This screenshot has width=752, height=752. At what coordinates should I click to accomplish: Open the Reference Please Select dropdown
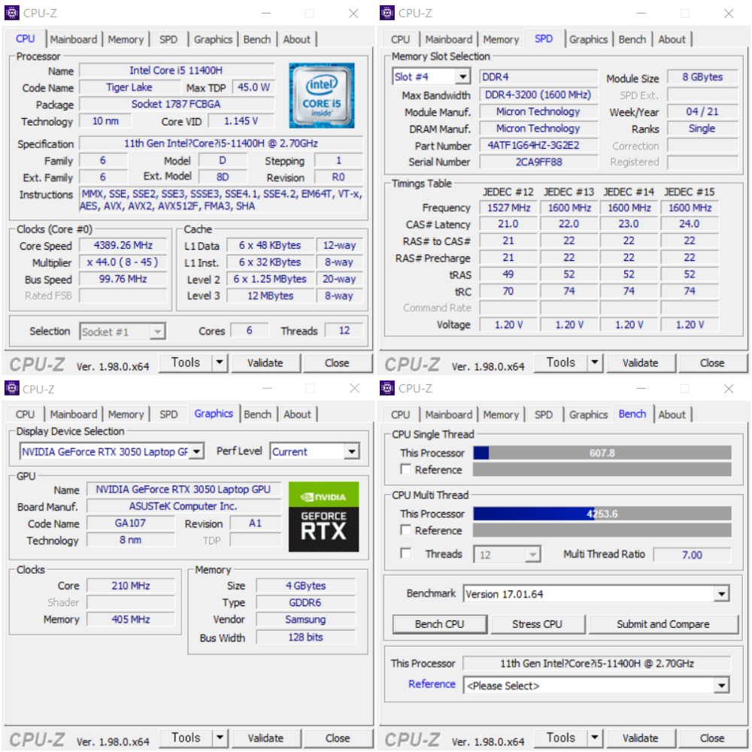721,685
